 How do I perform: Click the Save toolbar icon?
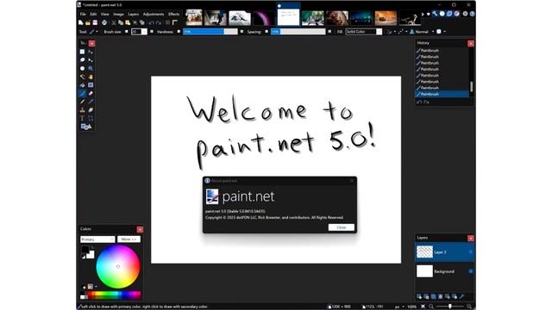point(95,22)
